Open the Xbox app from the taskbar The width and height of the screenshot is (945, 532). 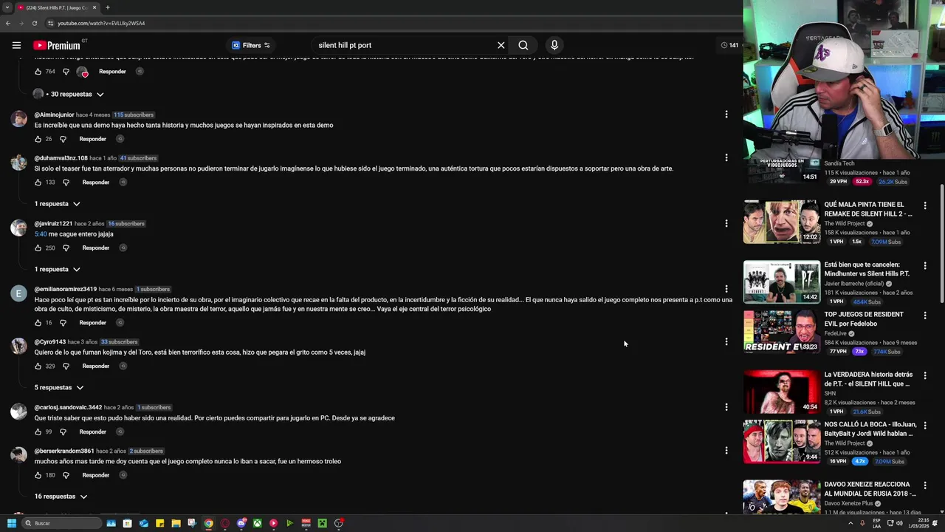click(x=257, y=523)
